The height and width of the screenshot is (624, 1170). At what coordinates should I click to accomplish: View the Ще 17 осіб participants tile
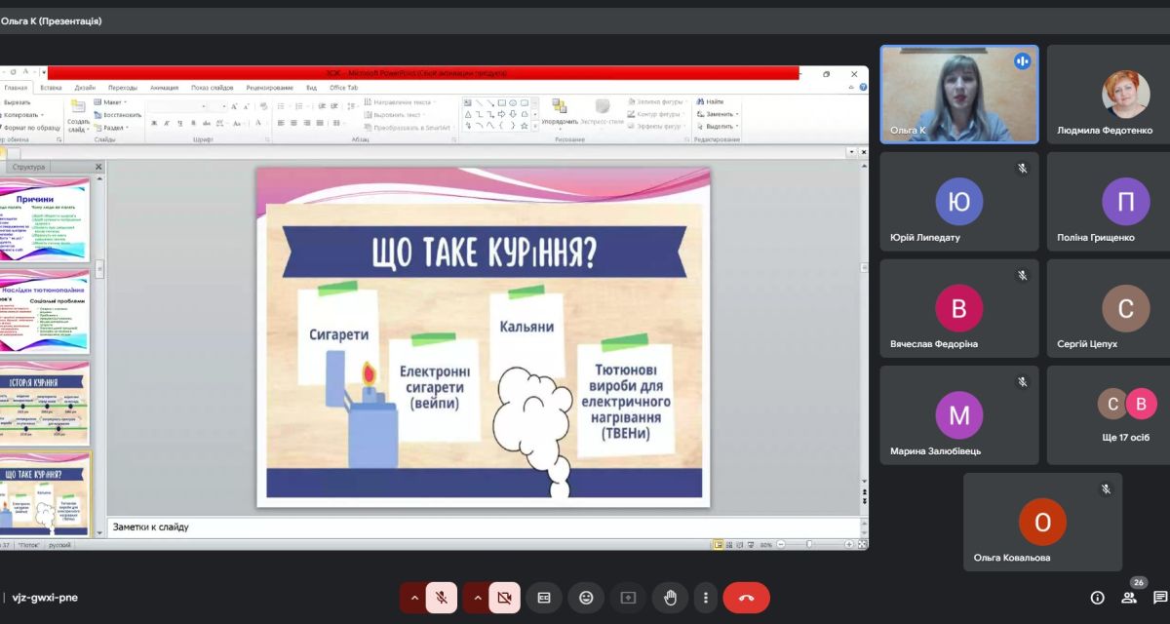tap(1126, 415)
